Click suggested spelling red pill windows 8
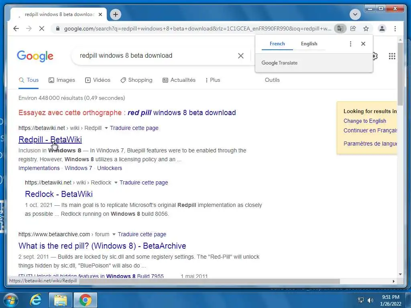 182,113
